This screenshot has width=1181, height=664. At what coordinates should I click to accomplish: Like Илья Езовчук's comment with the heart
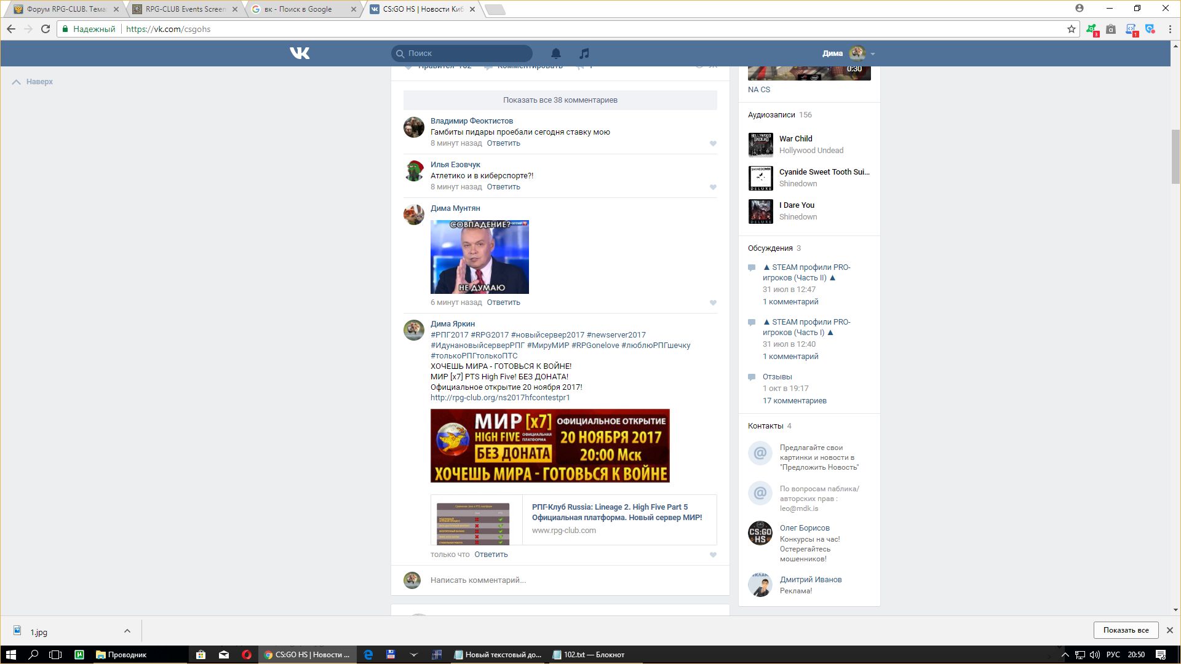tap(713, 187)
